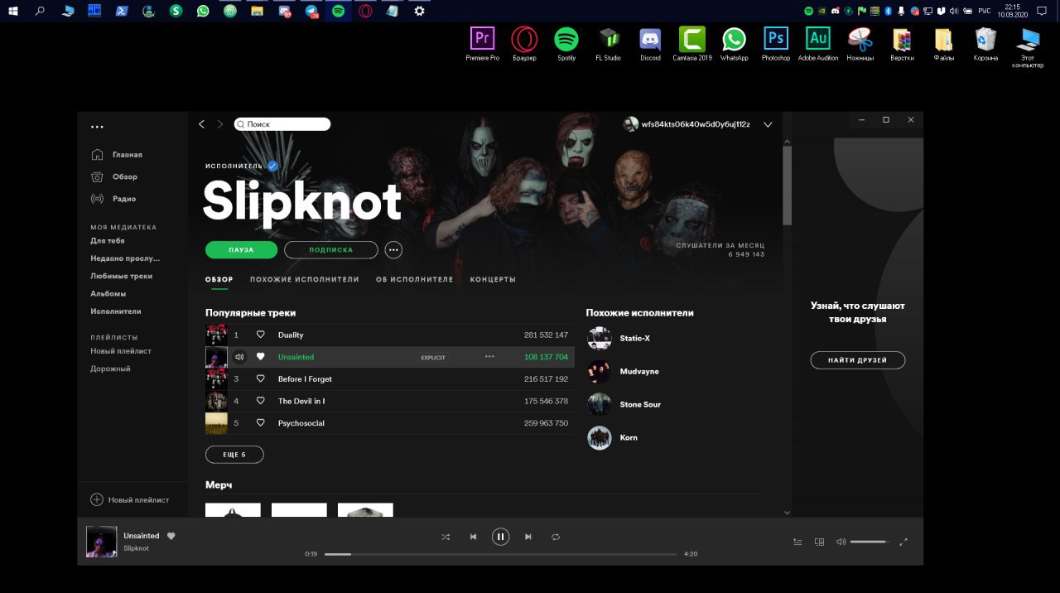1060x593 pixels.
Task: Open the artist more options circle button
Action: [x=393, y=250]
